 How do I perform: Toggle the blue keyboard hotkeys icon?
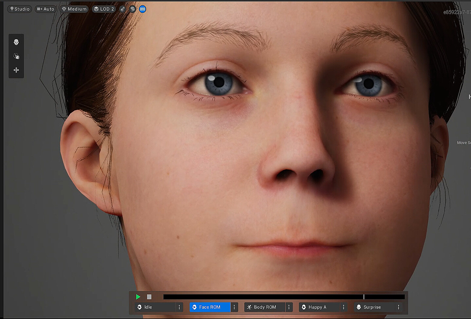142,9
